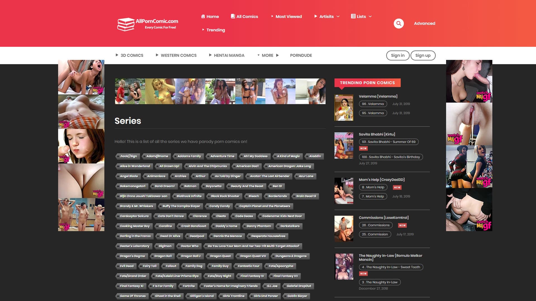The height and width of the screenshot is (301, 536).
Task: Click the Lists menu icon
Action: (x=353, y=16)
